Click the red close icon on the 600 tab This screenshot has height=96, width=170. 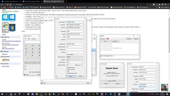point(108,39)
